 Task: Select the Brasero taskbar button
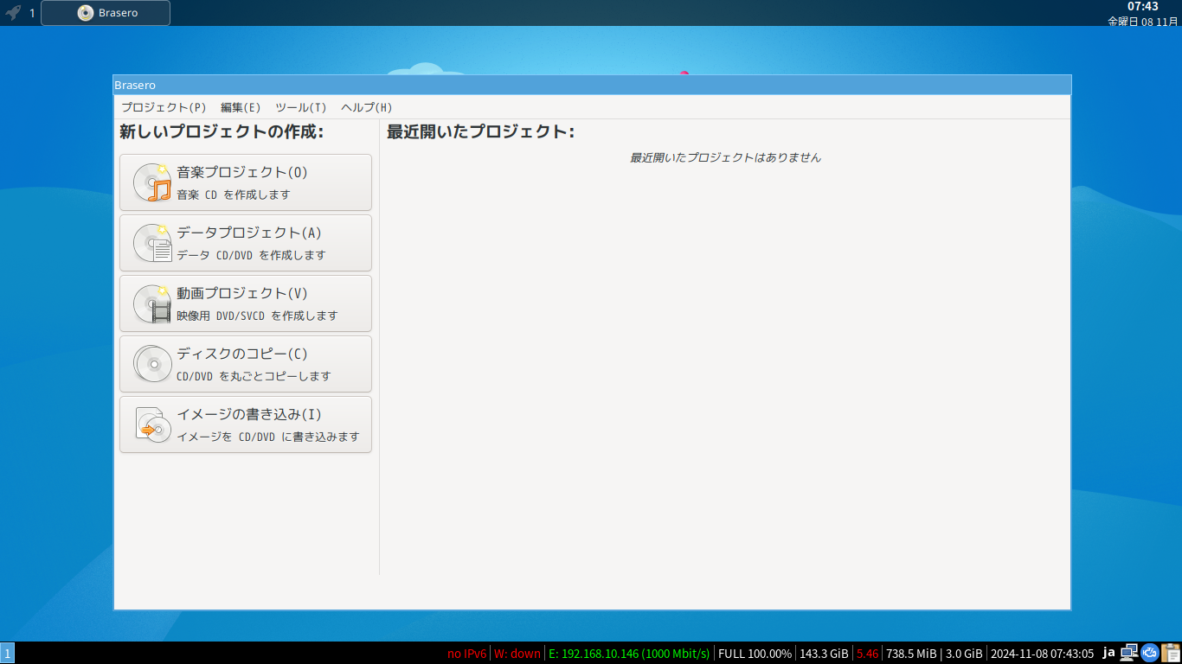click(x=106, y=13)
